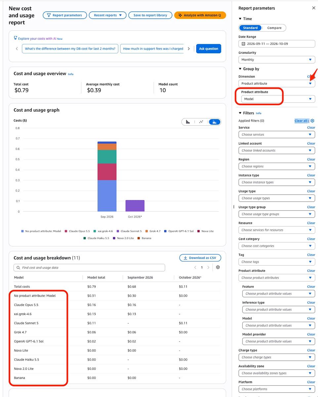This screenshot has width=318, height=397.
Task: Close the Report parameters panel
Action: (314, 8)
